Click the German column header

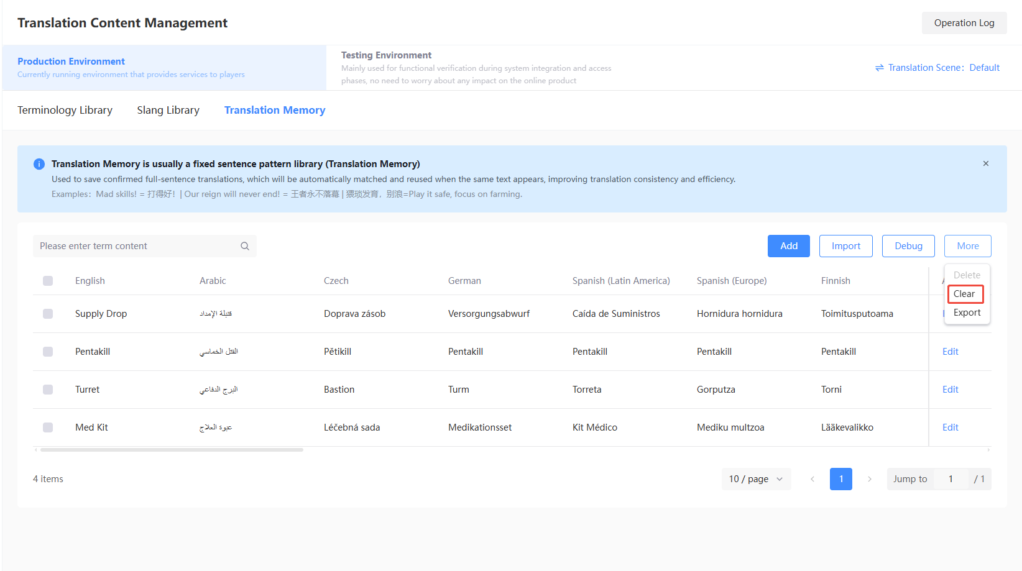464,281
